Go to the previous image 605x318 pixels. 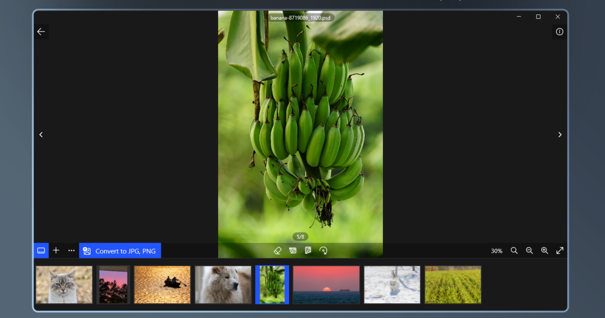coord(41,134)
